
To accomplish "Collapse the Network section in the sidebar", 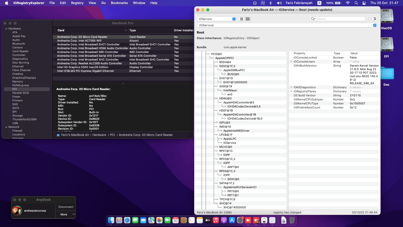I will [x=6, y=127].
